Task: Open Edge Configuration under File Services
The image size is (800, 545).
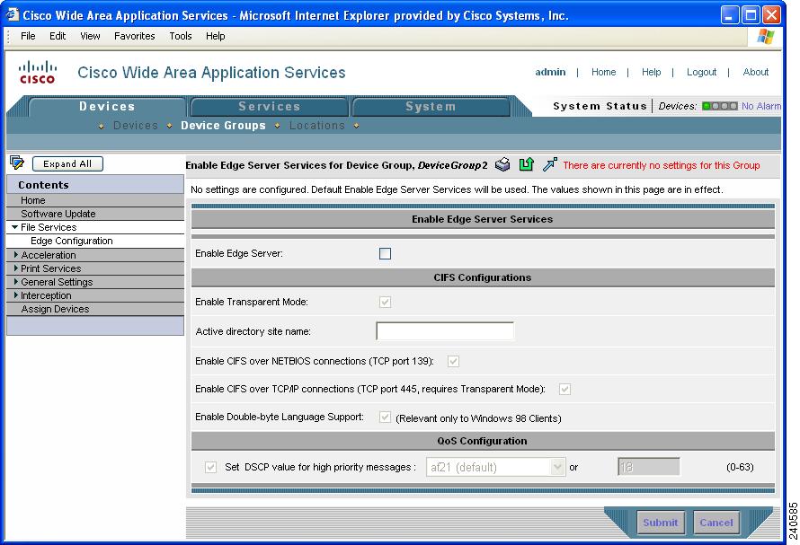Action: (95, 241)
